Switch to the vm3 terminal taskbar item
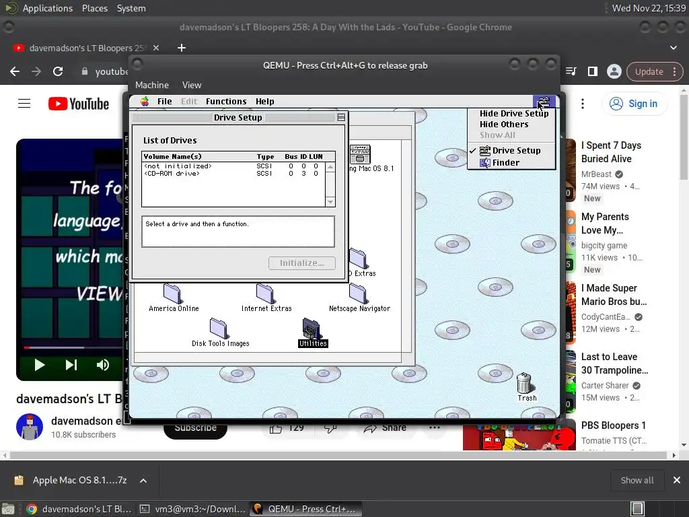The image size is (689, 517). pyautogui.click(x=192, y=509)
